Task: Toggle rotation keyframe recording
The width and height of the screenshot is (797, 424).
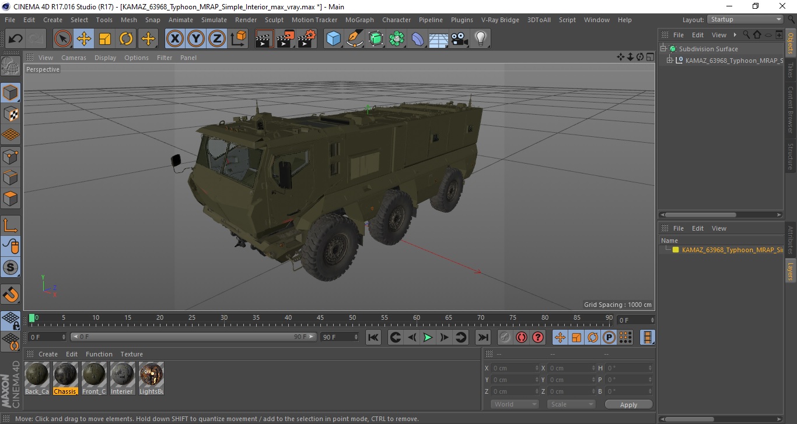Action: (593, 337)
